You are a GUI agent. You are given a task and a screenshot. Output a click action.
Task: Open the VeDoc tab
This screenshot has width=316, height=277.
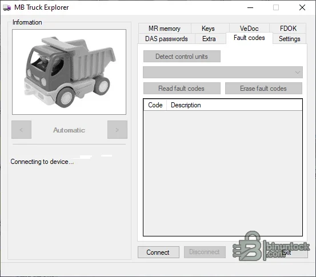pyautogui.click(x=249, y=29)
